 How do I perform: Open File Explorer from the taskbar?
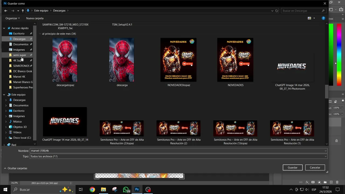[103, 189]
